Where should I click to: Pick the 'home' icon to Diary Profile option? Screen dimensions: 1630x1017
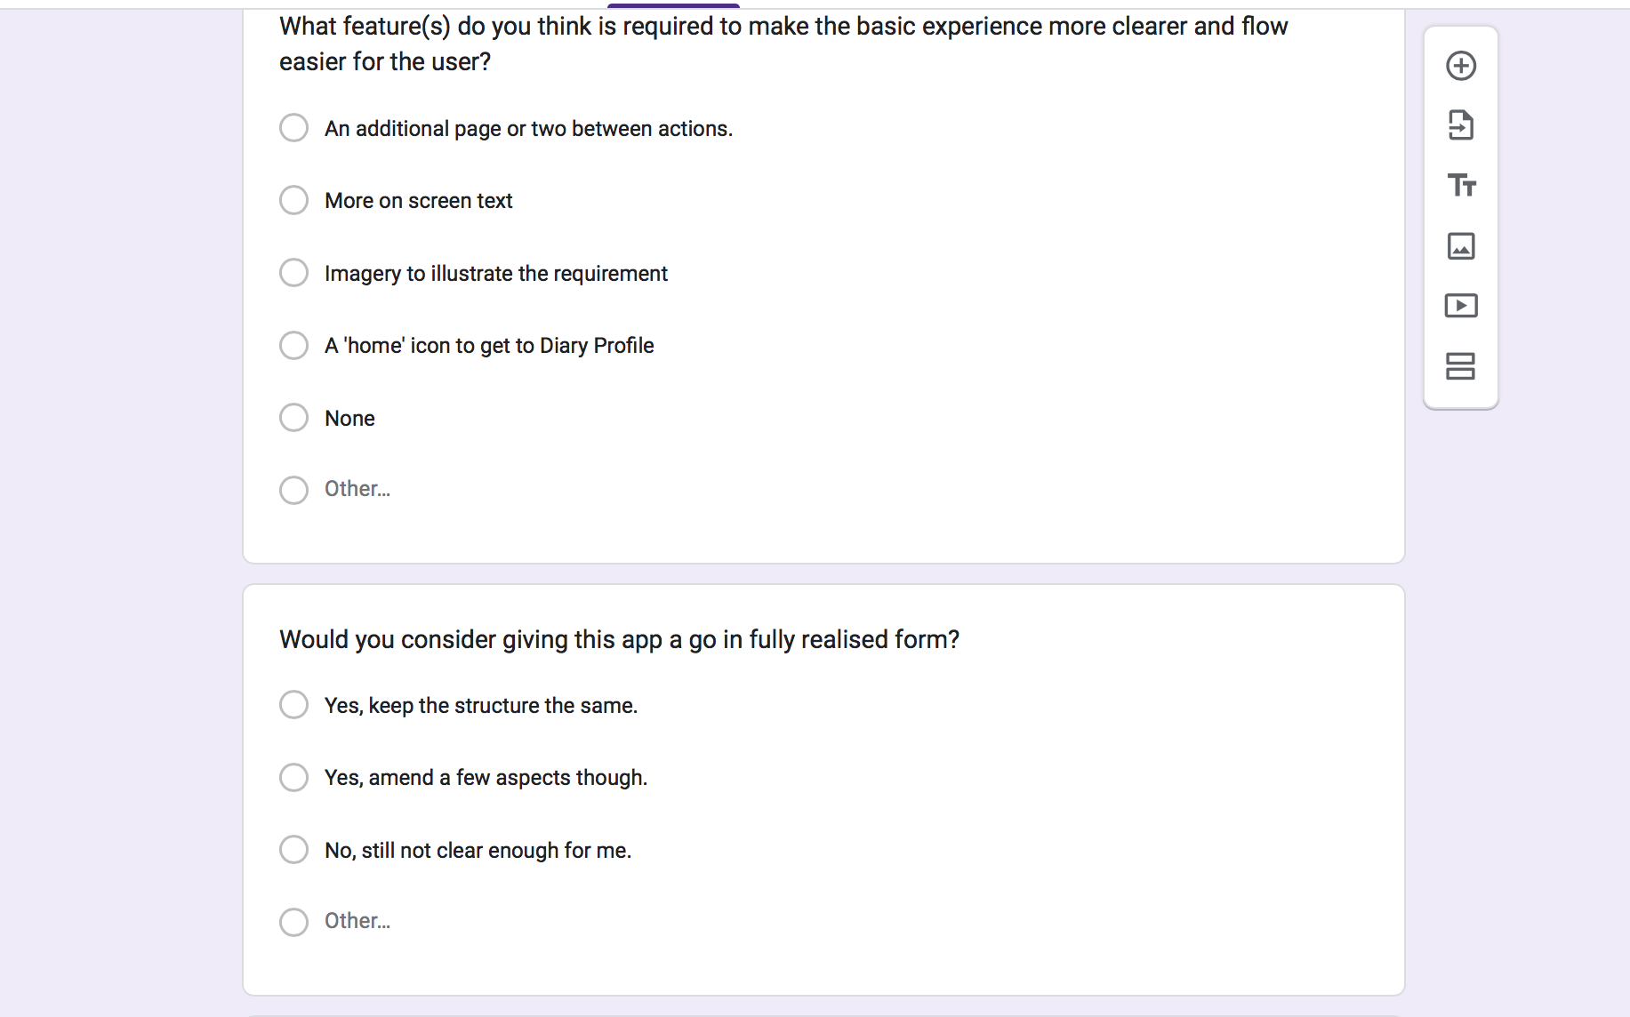click(x=293, y=345)
